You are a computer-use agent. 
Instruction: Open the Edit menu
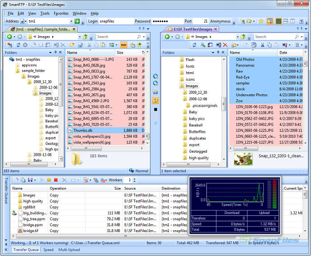point(21,13)
